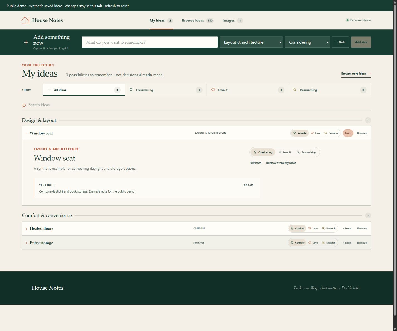Set Entry storage status to Research

329,243
